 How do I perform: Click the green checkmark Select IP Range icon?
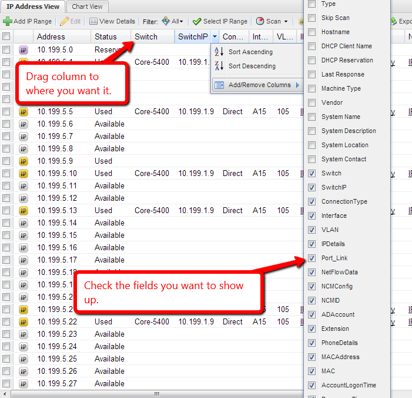tap(197, 21)
